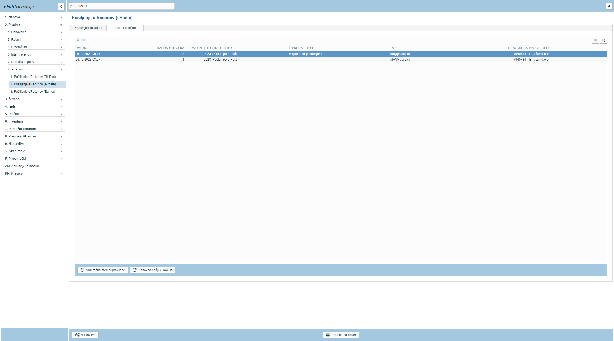Expand the 9. Nastavitve menu
614x341 pixels.
pos(35,144)
